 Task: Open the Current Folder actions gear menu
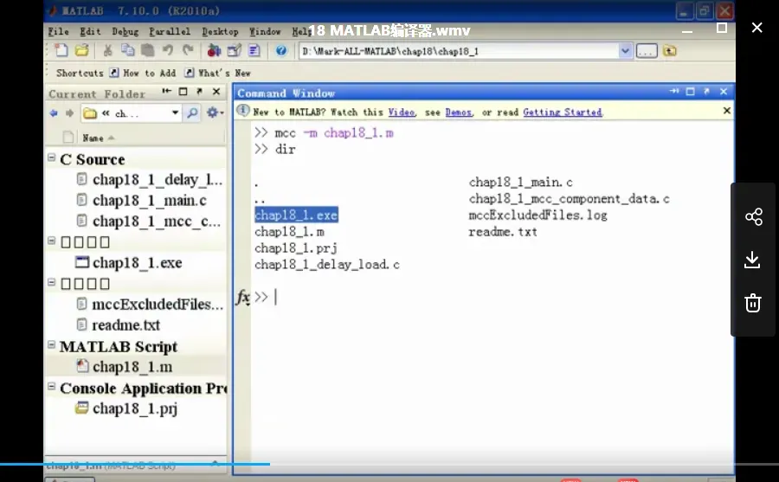tap(215, 112)
